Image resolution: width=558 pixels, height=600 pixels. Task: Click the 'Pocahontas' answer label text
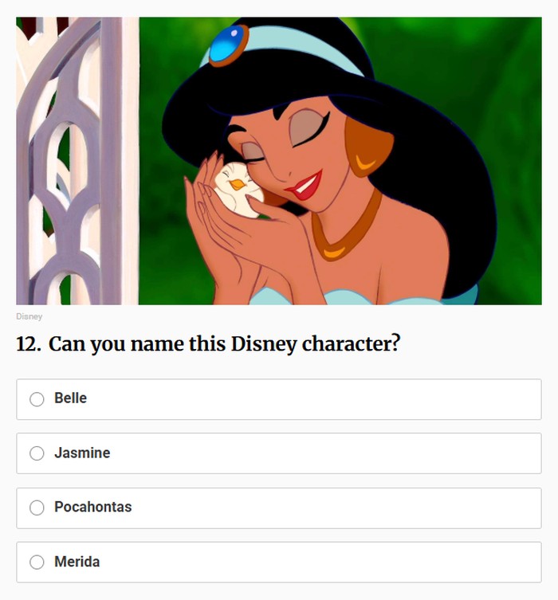[92, 507]
